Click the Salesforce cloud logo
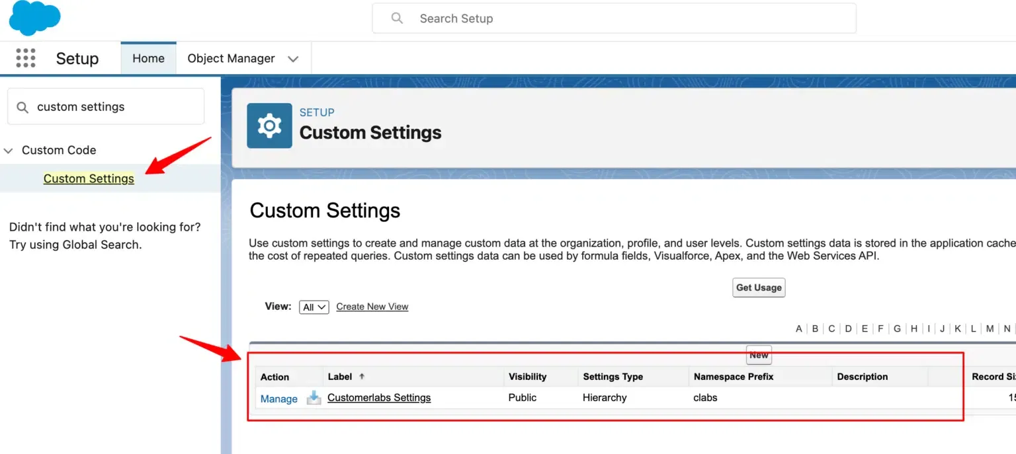Image resolution: width=1016 pixels, height=454 pixels. point(34,18)
